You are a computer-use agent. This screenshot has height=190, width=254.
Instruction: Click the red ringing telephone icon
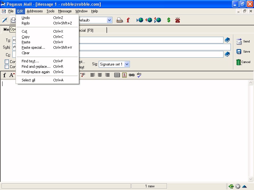click(x=177, y=20)
